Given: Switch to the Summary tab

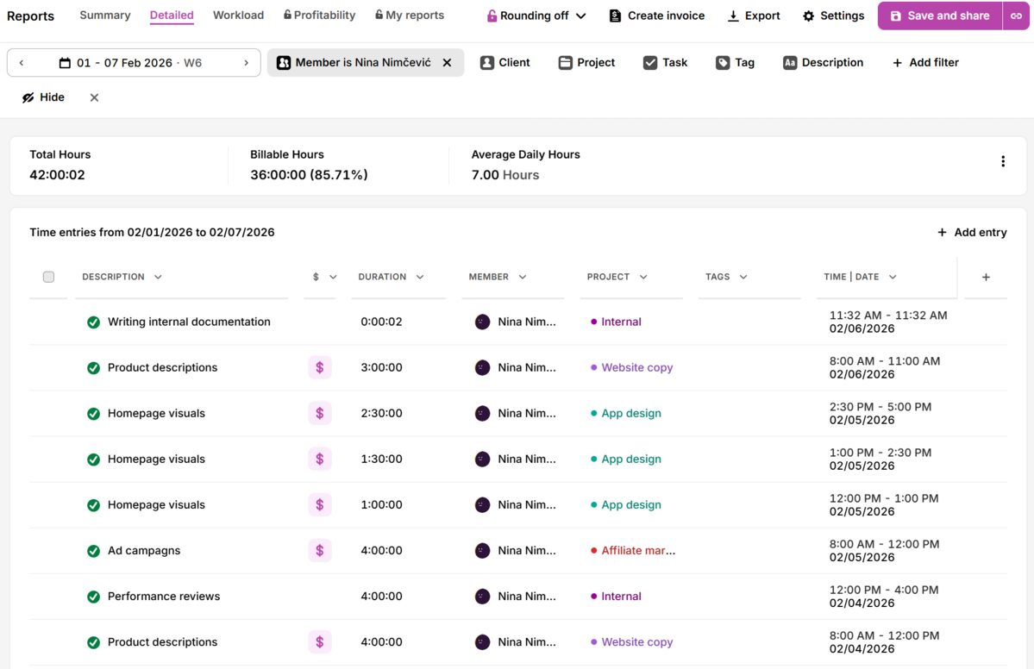Looking at the screenshot, I should pos(105,16).
